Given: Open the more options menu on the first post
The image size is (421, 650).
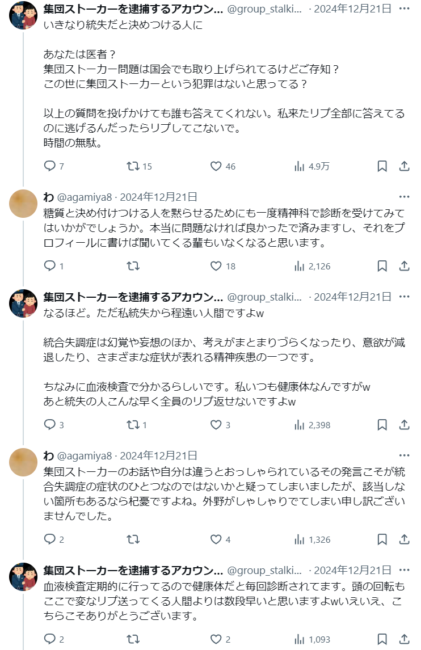Looking at the screenshot, I should [x=404, y=9].
